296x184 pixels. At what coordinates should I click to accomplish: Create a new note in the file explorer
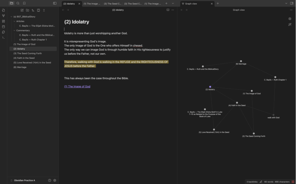[x=22, y=10]
